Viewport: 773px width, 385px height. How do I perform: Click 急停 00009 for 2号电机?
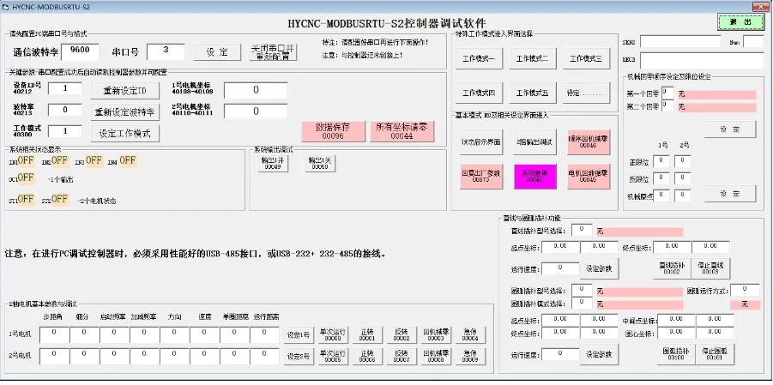click(470, 357)
